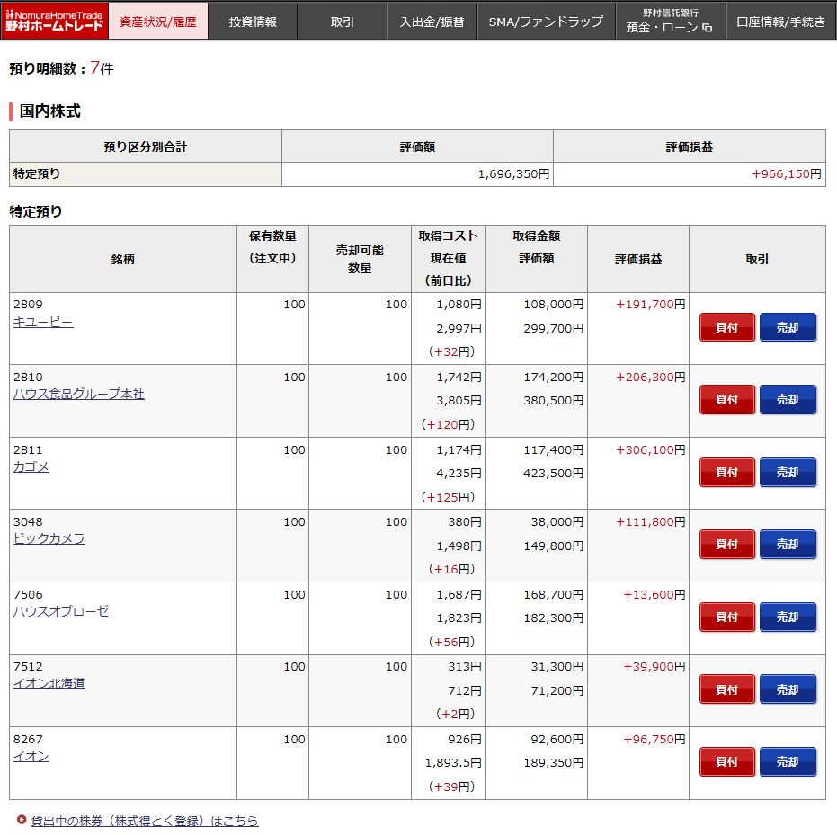Click the キユーピー stock name link
837x835 pixels.
(x=43, y=322)
